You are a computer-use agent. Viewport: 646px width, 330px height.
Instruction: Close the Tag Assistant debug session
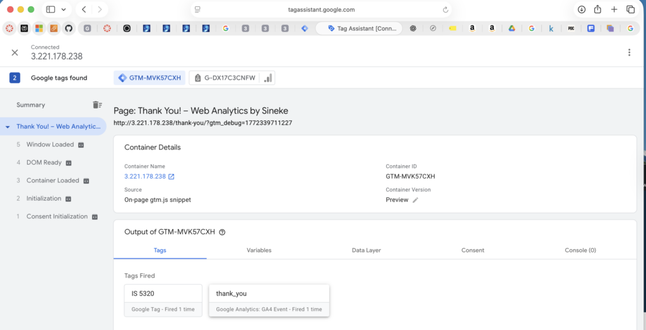(x=15, y=52)
